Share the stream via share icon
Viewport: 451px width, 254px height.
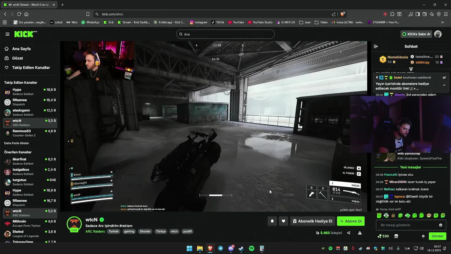pyautogui.click(x=348, y=233)
